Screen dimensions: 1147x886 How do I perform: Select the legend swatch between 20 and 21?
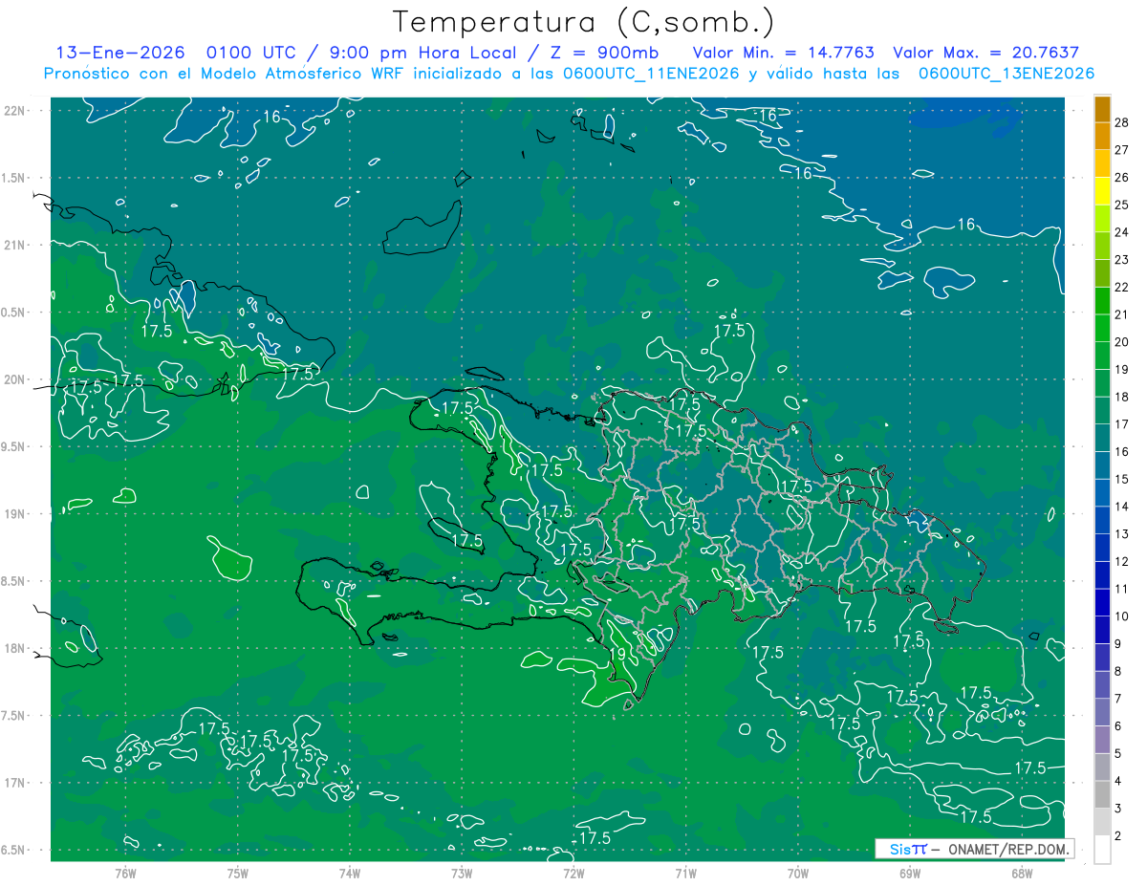pyautogui.click(x=1102, y=328)
